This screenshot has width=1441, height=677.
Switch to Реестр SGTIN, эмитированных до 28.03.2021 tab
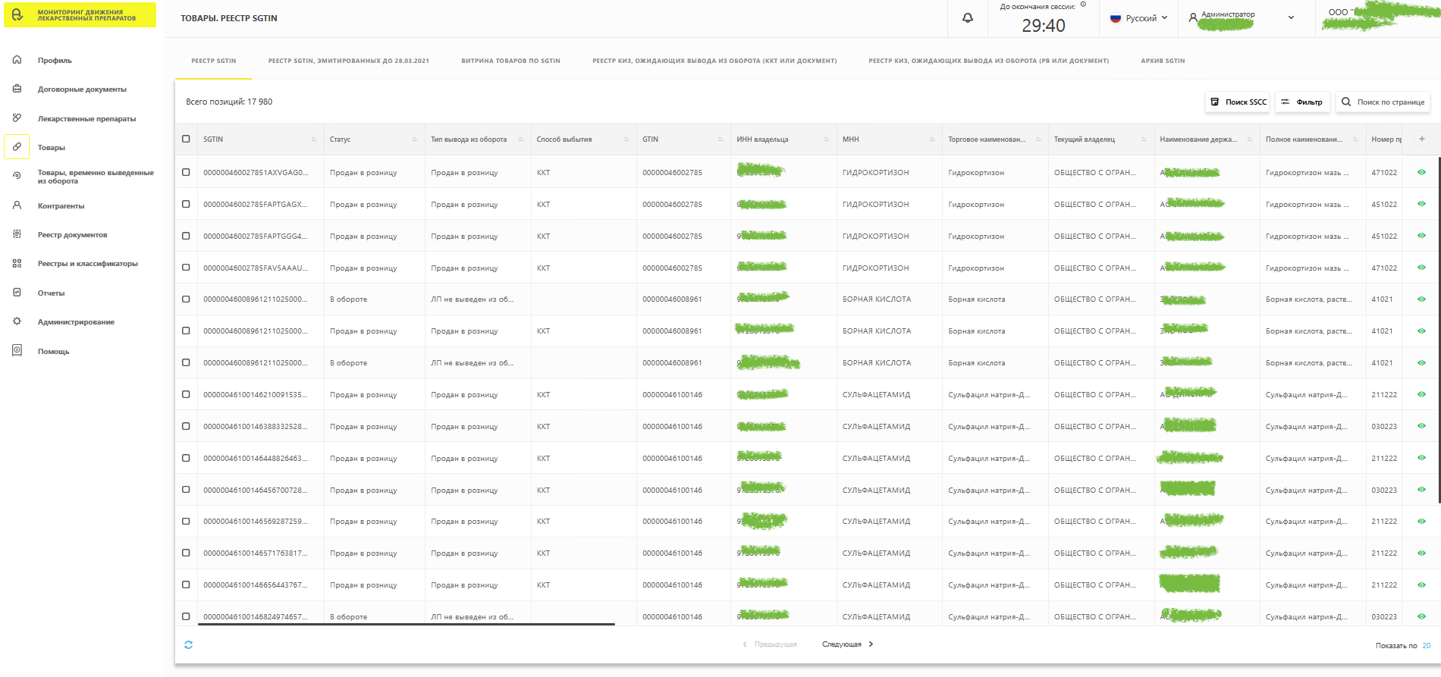[x=349, y=61]
